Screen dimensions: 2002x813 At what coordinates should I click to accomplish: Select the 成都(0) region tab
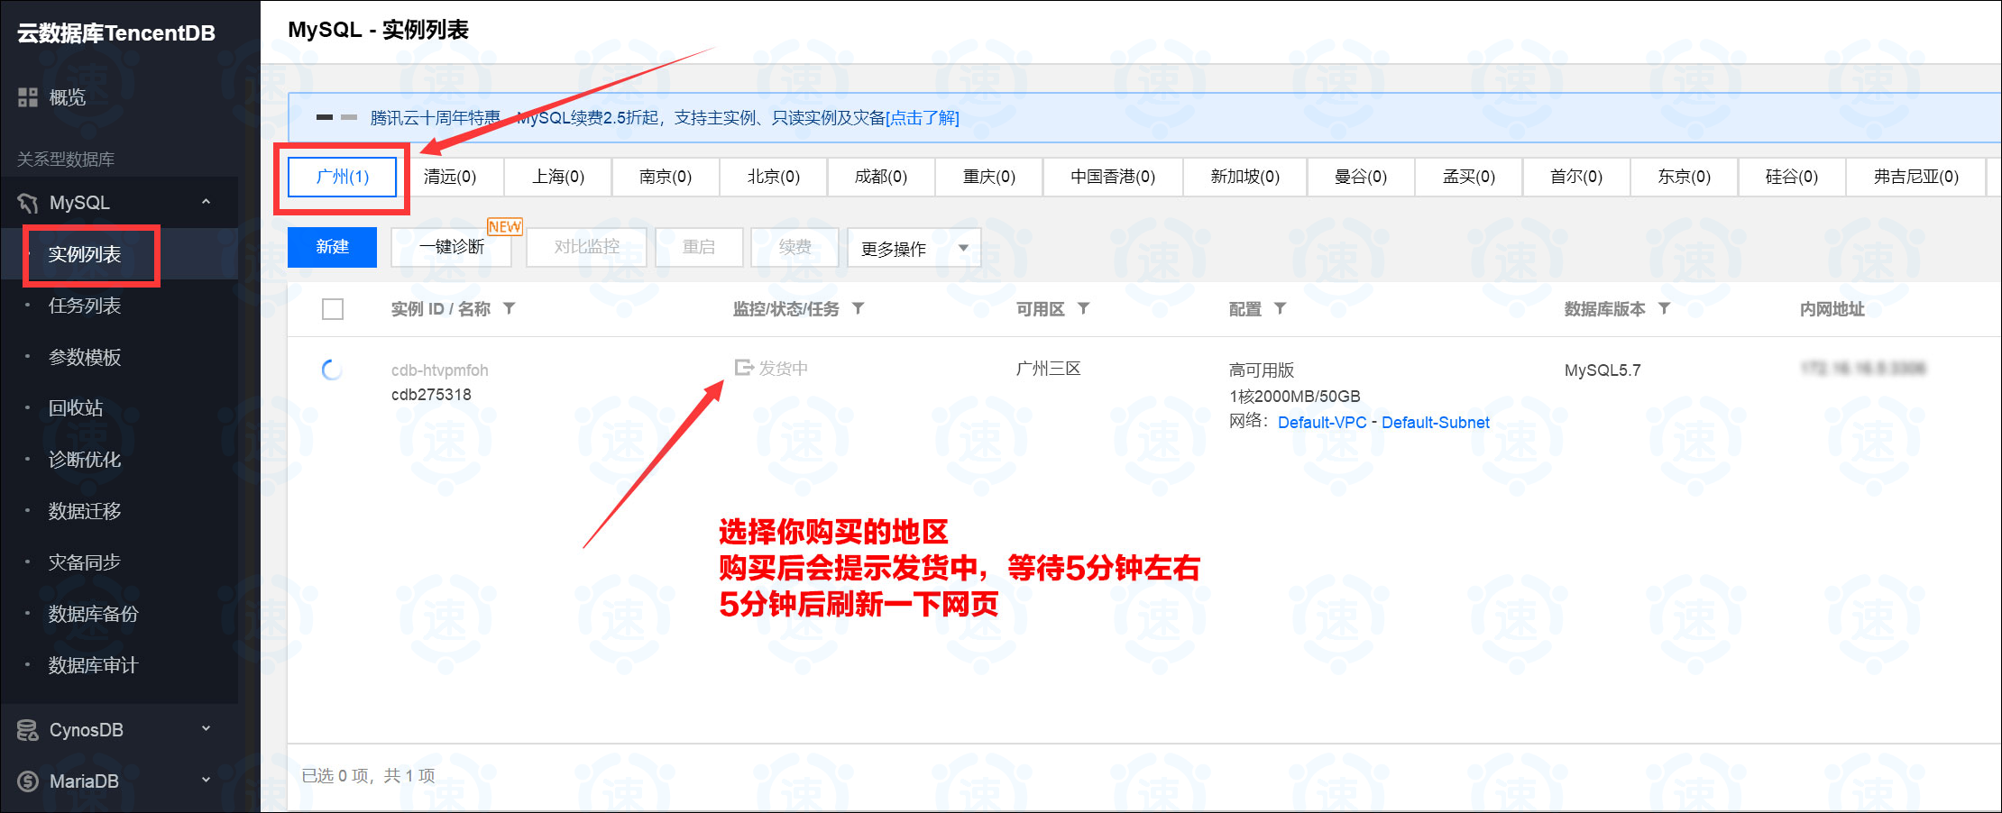coord(881,177)
